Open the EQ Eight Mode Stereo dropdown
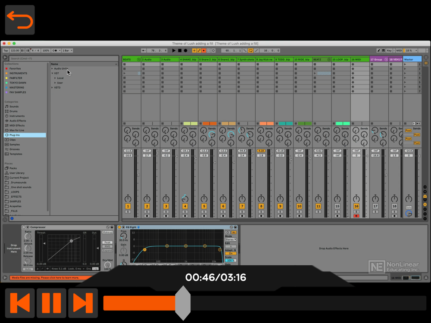 tap(231, 240)
